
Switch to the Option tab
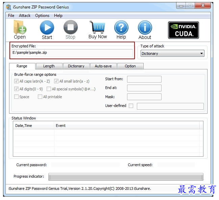130,66
